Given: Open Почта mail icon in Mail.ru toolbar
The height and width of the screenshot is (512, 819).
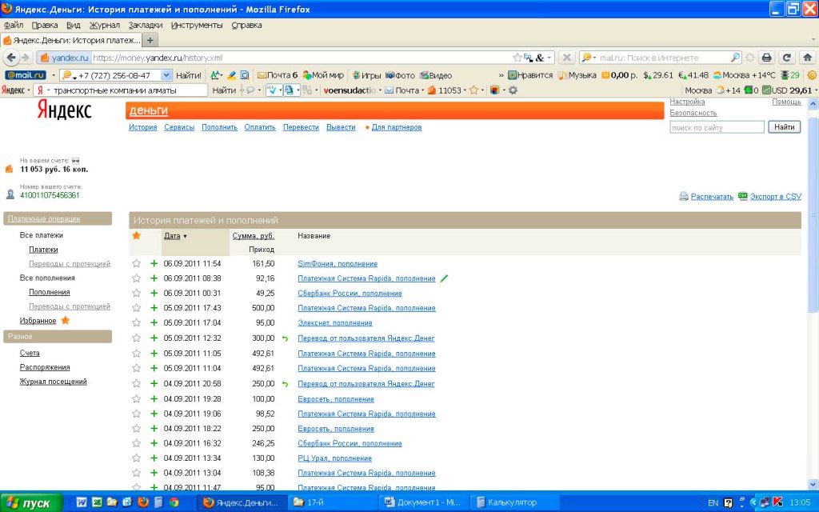Looking at the screenshot, I should [x=262, y=75].
